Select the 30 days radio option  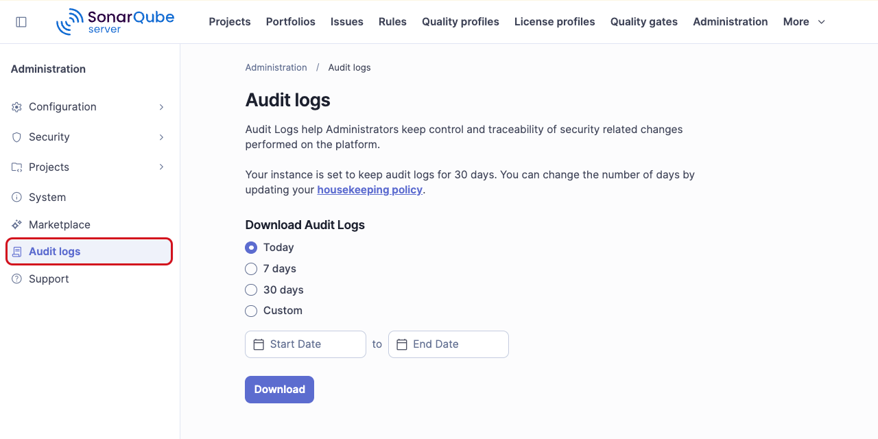coord(251,289)
